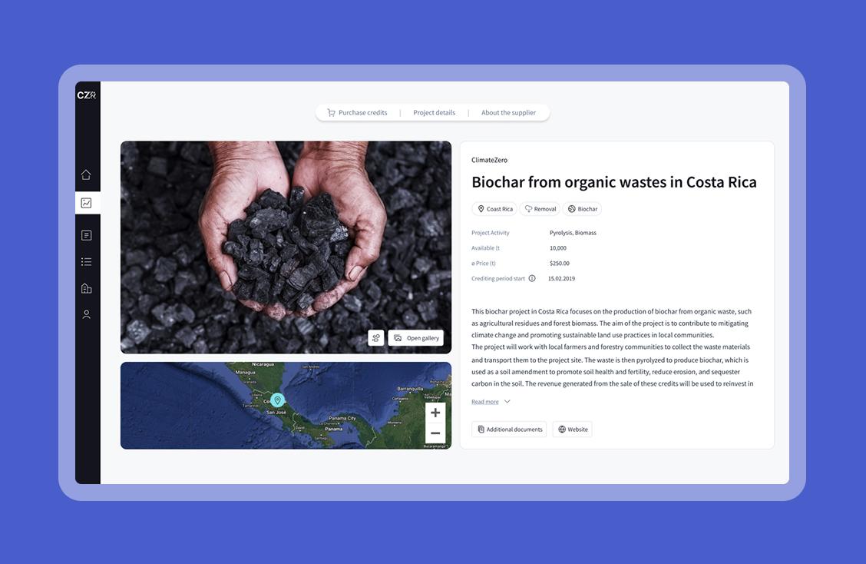
Task: Open the buildings company sidebar icon
Action: tap(86, 288)
